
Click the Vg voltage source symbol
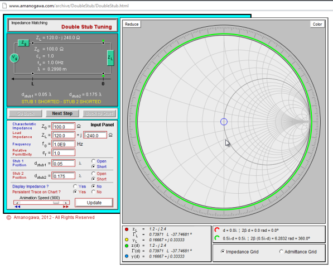(15, 58)
